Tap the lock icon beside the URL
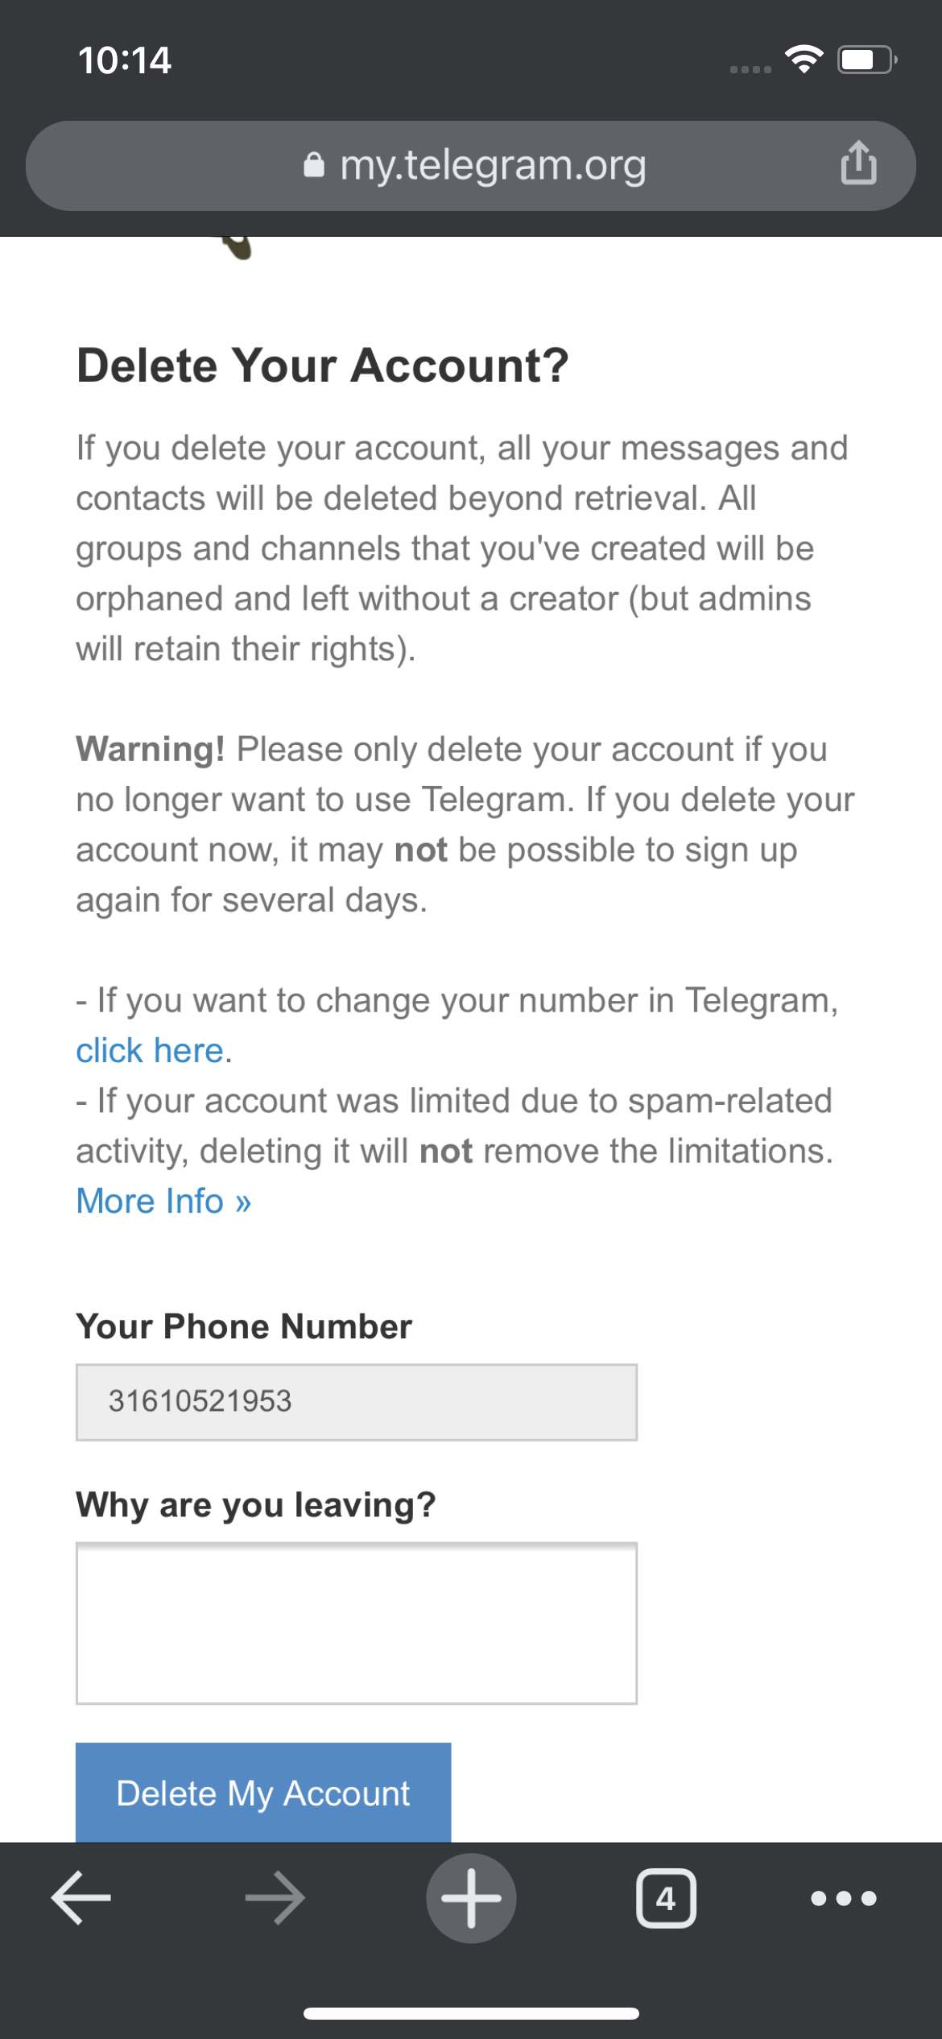 point(314,165)
